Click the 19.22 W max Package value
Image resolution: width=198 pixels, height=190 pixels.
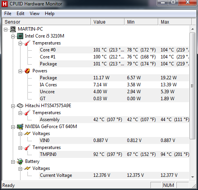coord(169,78)
